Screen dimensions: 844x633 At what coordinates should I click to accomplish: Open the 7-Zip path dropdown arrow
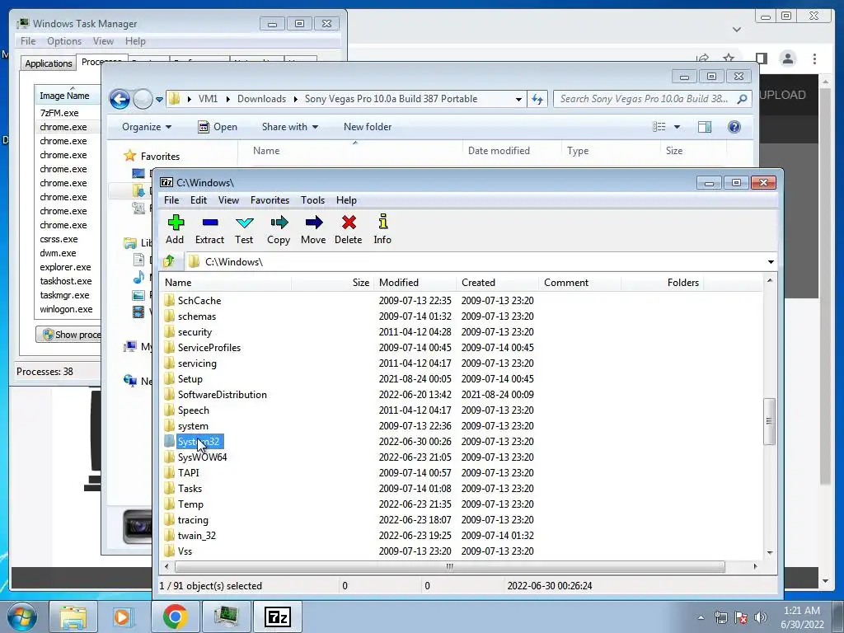click(x=771, y=261)
